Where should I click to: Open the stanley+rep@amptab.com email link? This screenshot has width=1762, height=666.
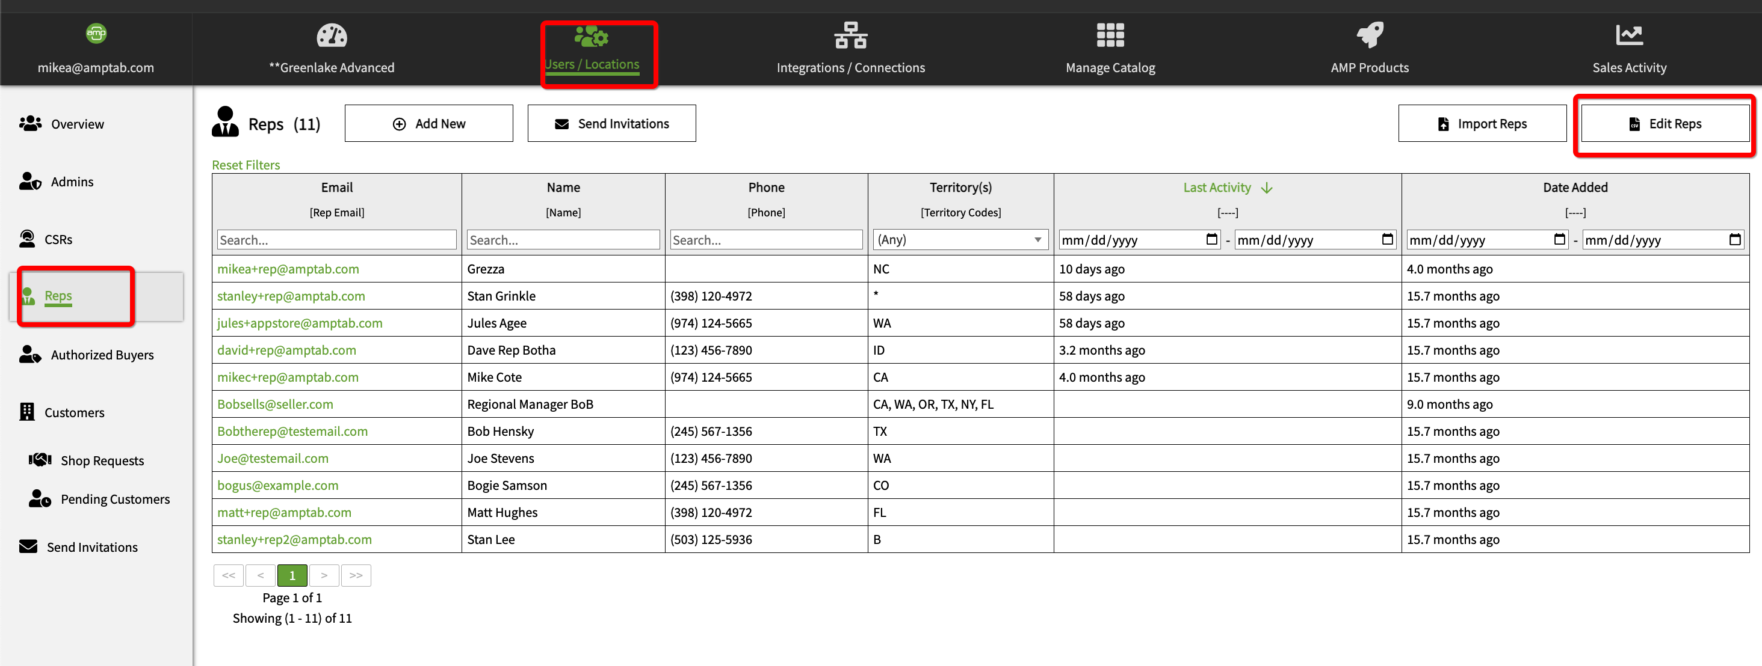[x=291, y=296]
